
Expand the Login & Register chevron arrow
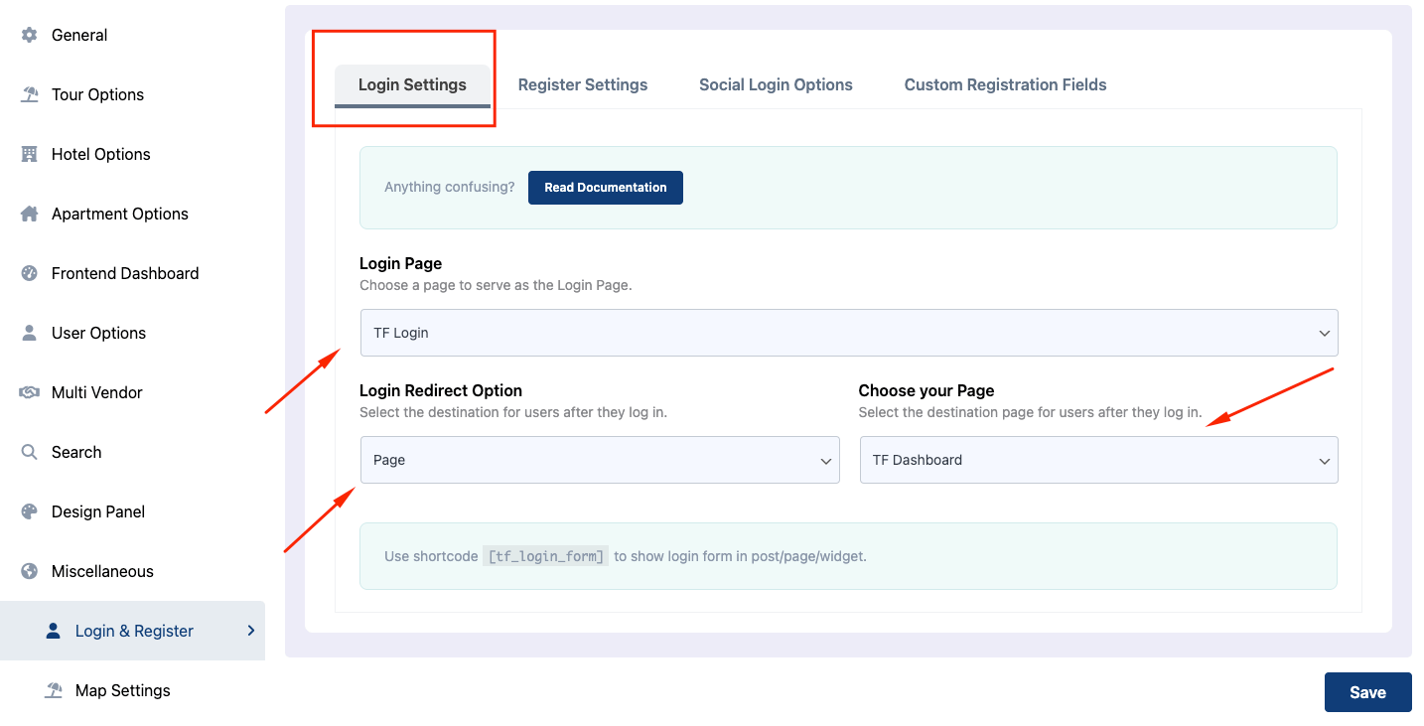(250, 631)
